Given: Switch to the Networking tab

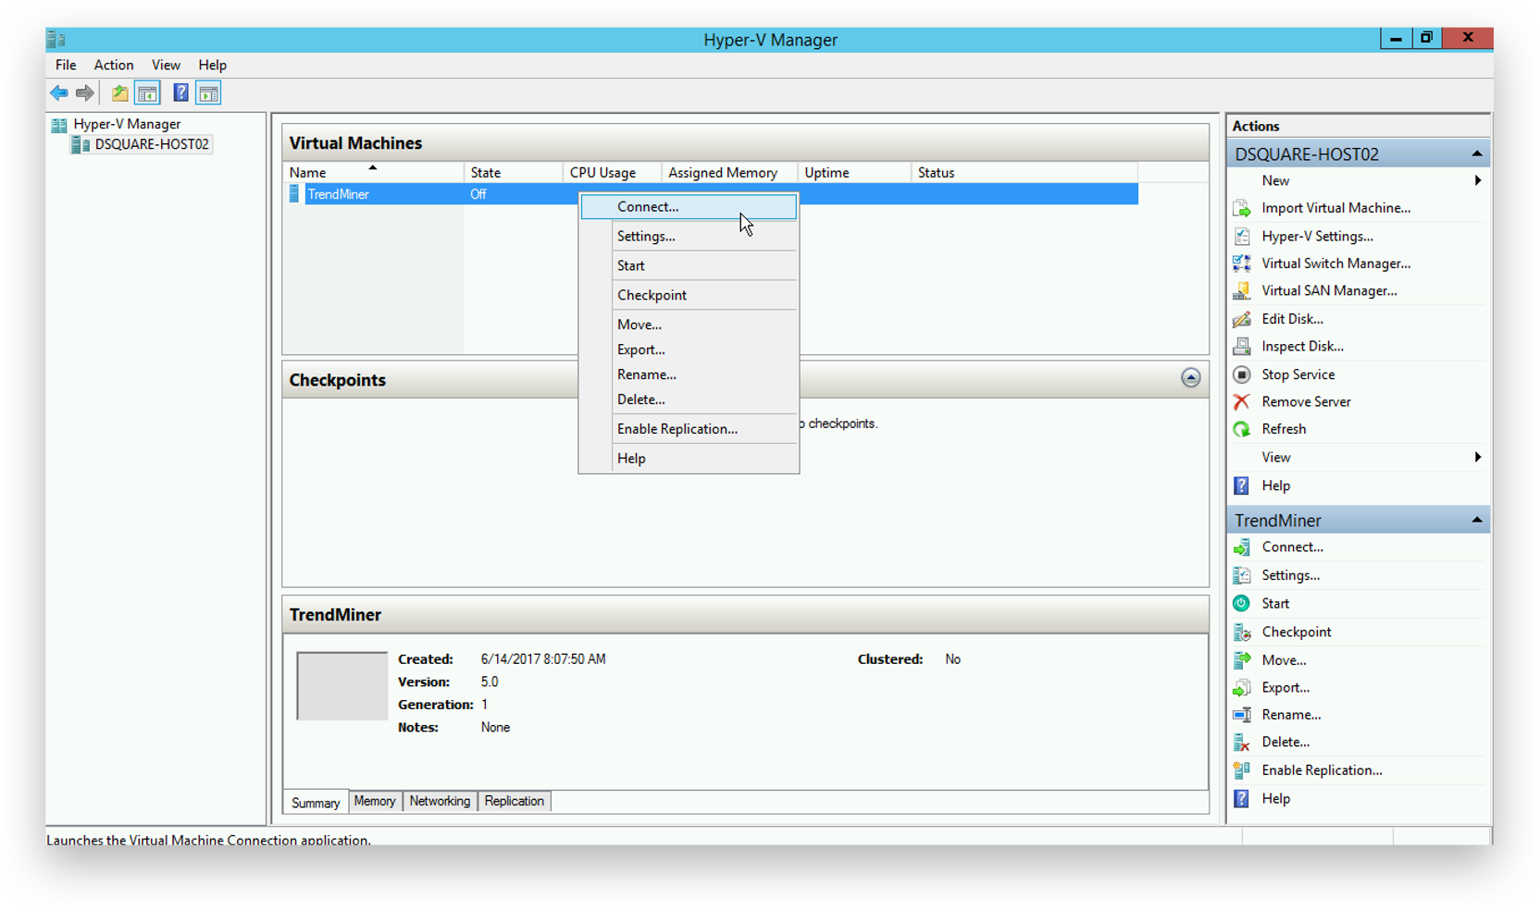Looking at the screenshot, I should (440, 801).
